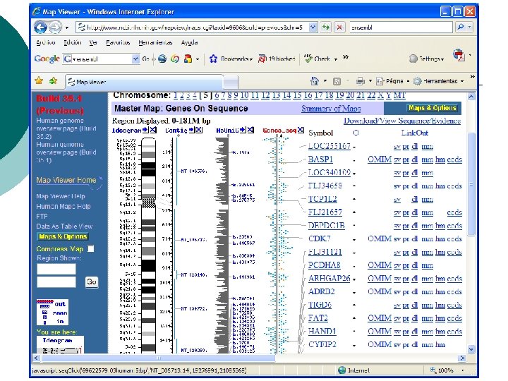Viewport: 508px width, 381px height.
Task: Make HsUniG the master map arrow icon
Action: click(243, 130)
